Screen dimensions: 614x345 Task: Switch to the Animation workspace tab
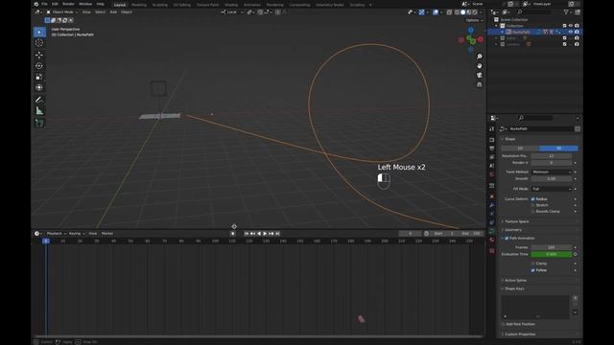click(x=252, y=5)
